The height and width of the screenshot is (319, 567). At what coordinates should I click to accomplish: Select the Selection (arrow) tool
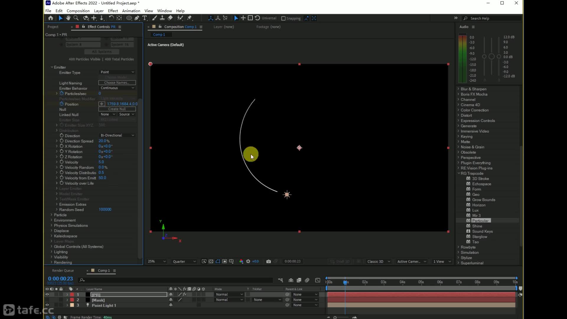point(61,18)
